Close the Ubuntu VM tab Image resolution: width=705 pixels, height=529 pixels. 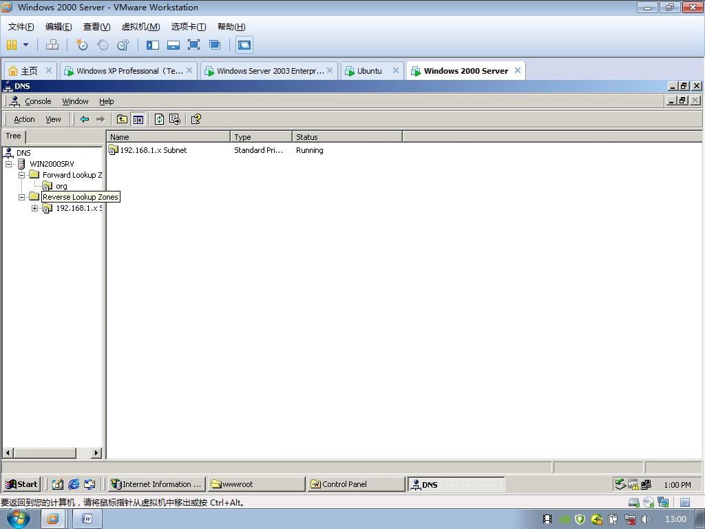point(396,70)
